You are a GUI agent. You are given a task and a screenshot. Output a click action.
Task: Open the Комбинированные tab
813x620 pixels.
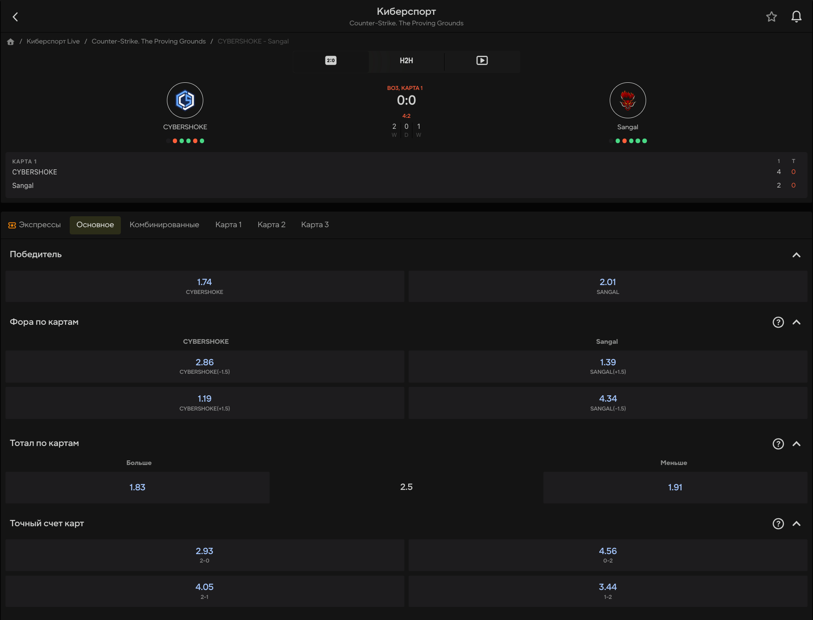point(164,225)
